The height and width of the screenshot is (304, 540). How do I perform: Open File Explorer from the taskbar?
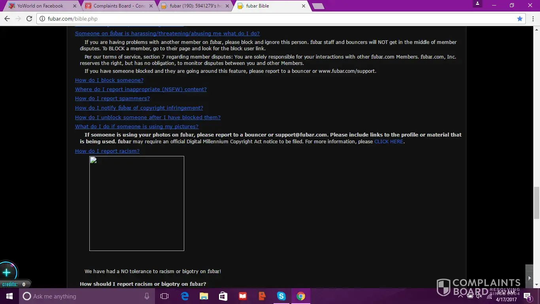[x=204, y=296]
